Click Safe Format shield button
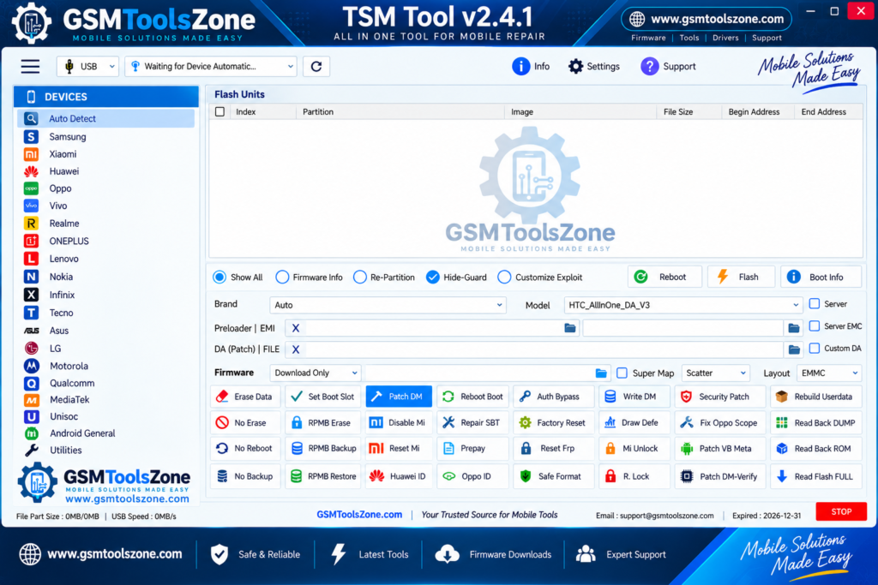 click(552, 476)
